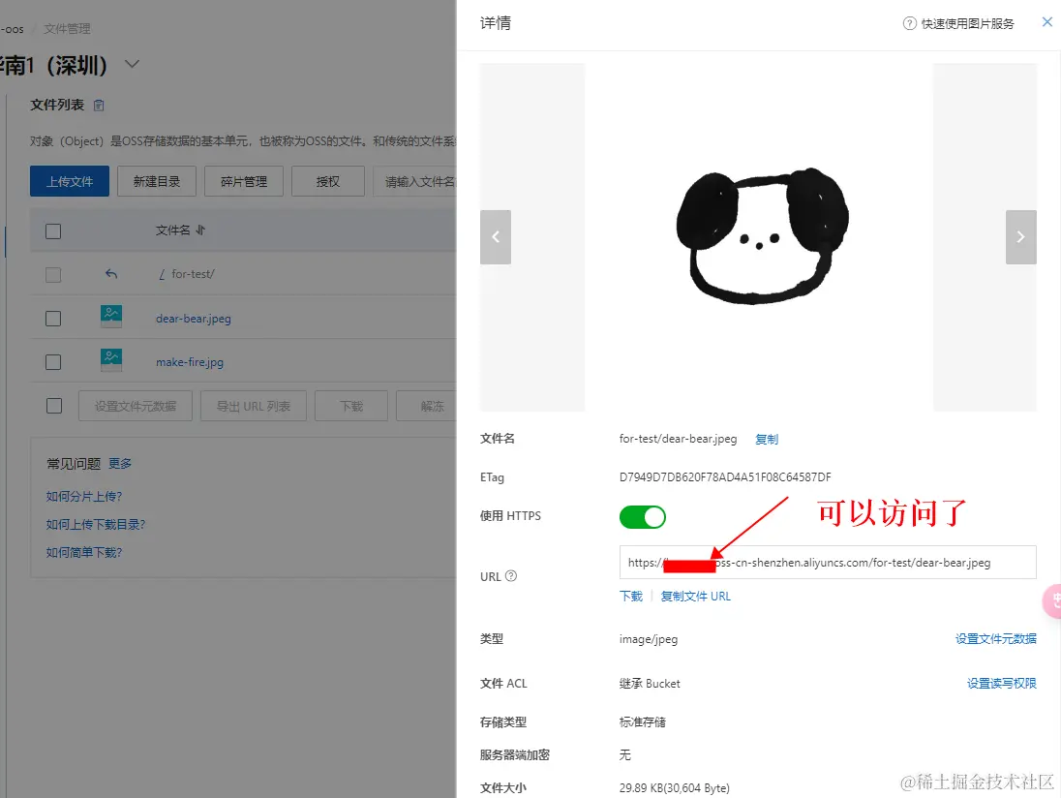The height and width of the screenshot is (798, 1061).
Task: Expand the 华南1（深圳）region dropdown chevron
Action: pyautogui.click(x=132, y=64)
